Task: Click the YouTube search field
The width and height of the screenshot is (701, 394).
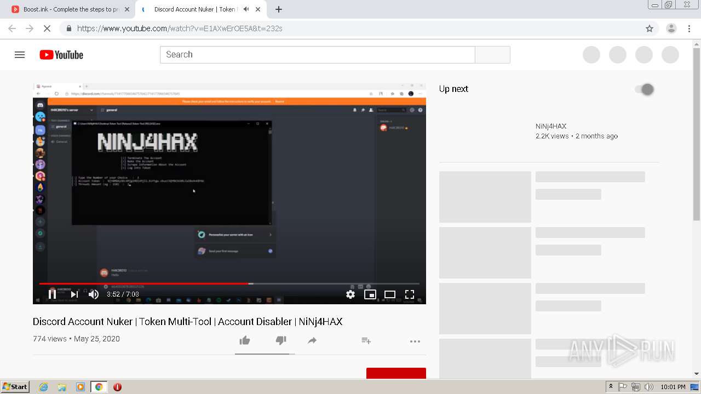Action: [x=318, y=55]
